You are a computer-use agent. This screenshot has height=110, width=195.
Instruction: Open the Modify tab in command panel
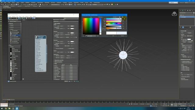pyautogui.click(x=183, y=10)
